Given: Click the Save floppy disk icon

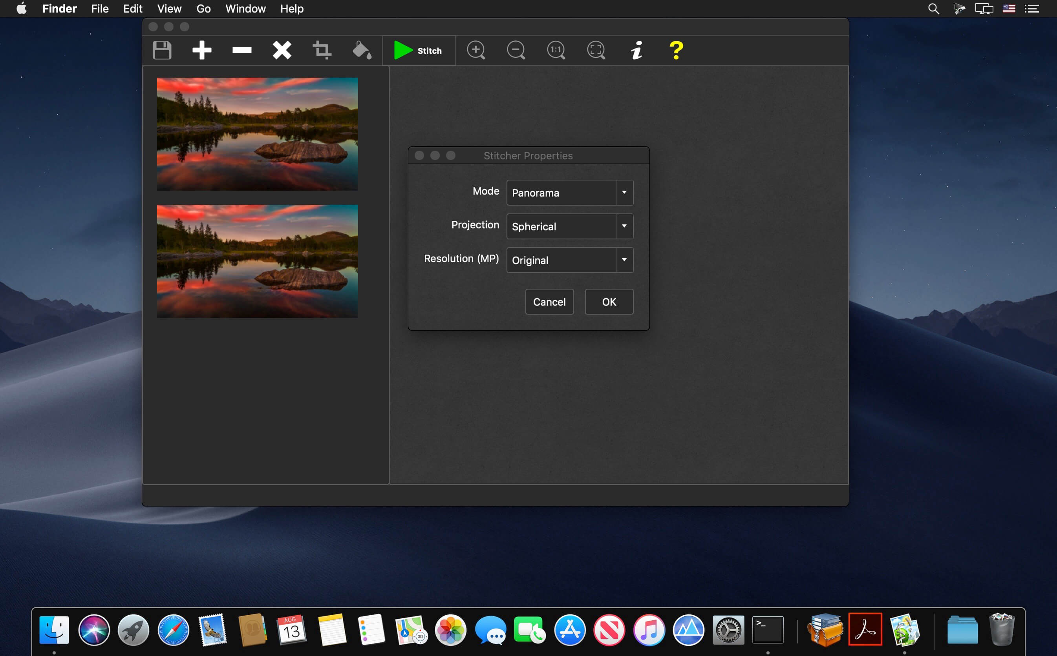Looking at the screenshot, I should 162,50.
